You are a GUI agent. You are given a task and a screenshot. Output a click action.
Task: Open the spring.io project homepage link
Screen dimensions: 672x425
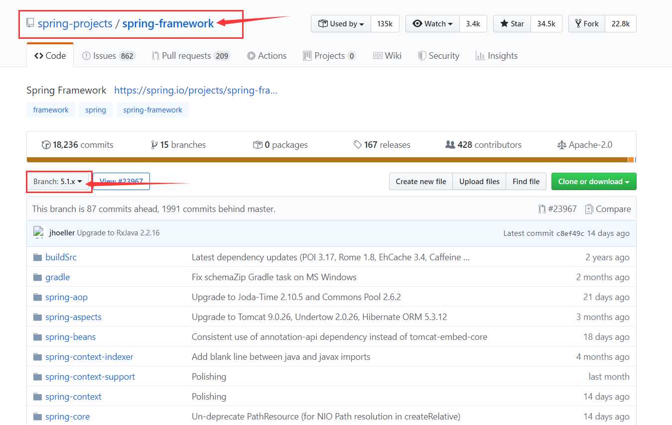pyautogui.click(x=196, y=90)
